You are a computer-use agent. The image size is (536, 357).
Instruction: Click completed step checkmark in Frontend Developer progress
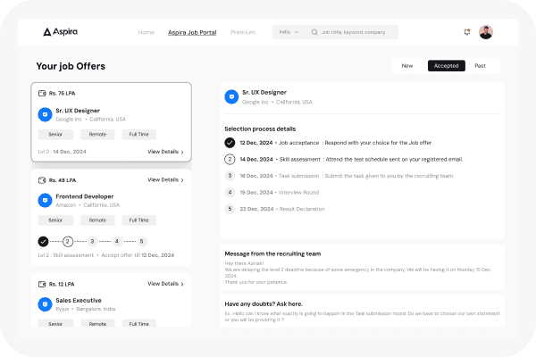(x=43, y=242)
